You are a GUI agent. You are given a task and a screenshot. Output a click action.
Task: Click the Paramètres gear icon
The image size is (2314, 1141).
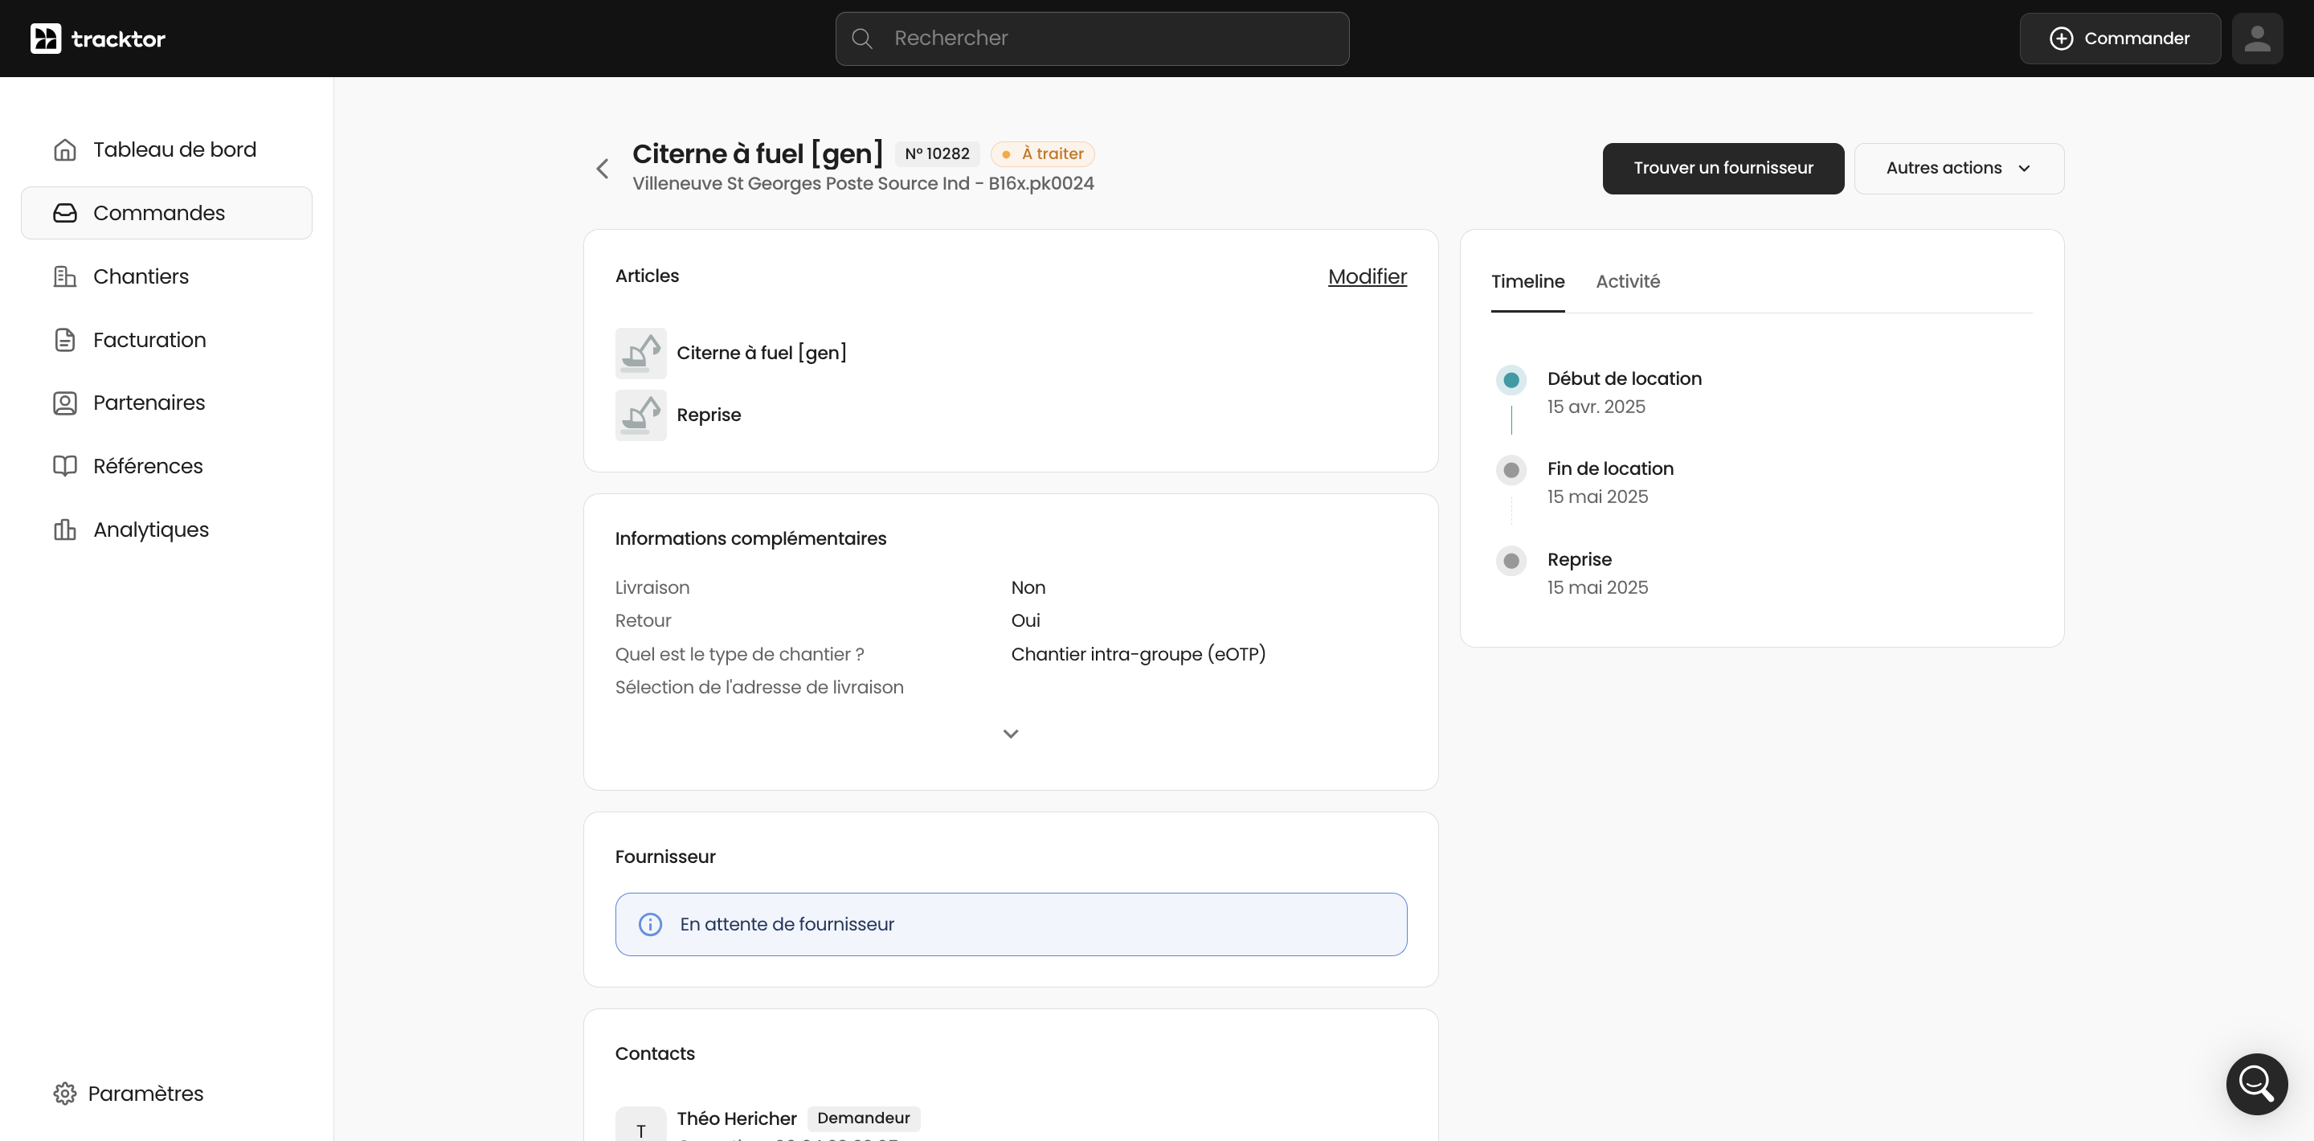tap(64, 1094)
